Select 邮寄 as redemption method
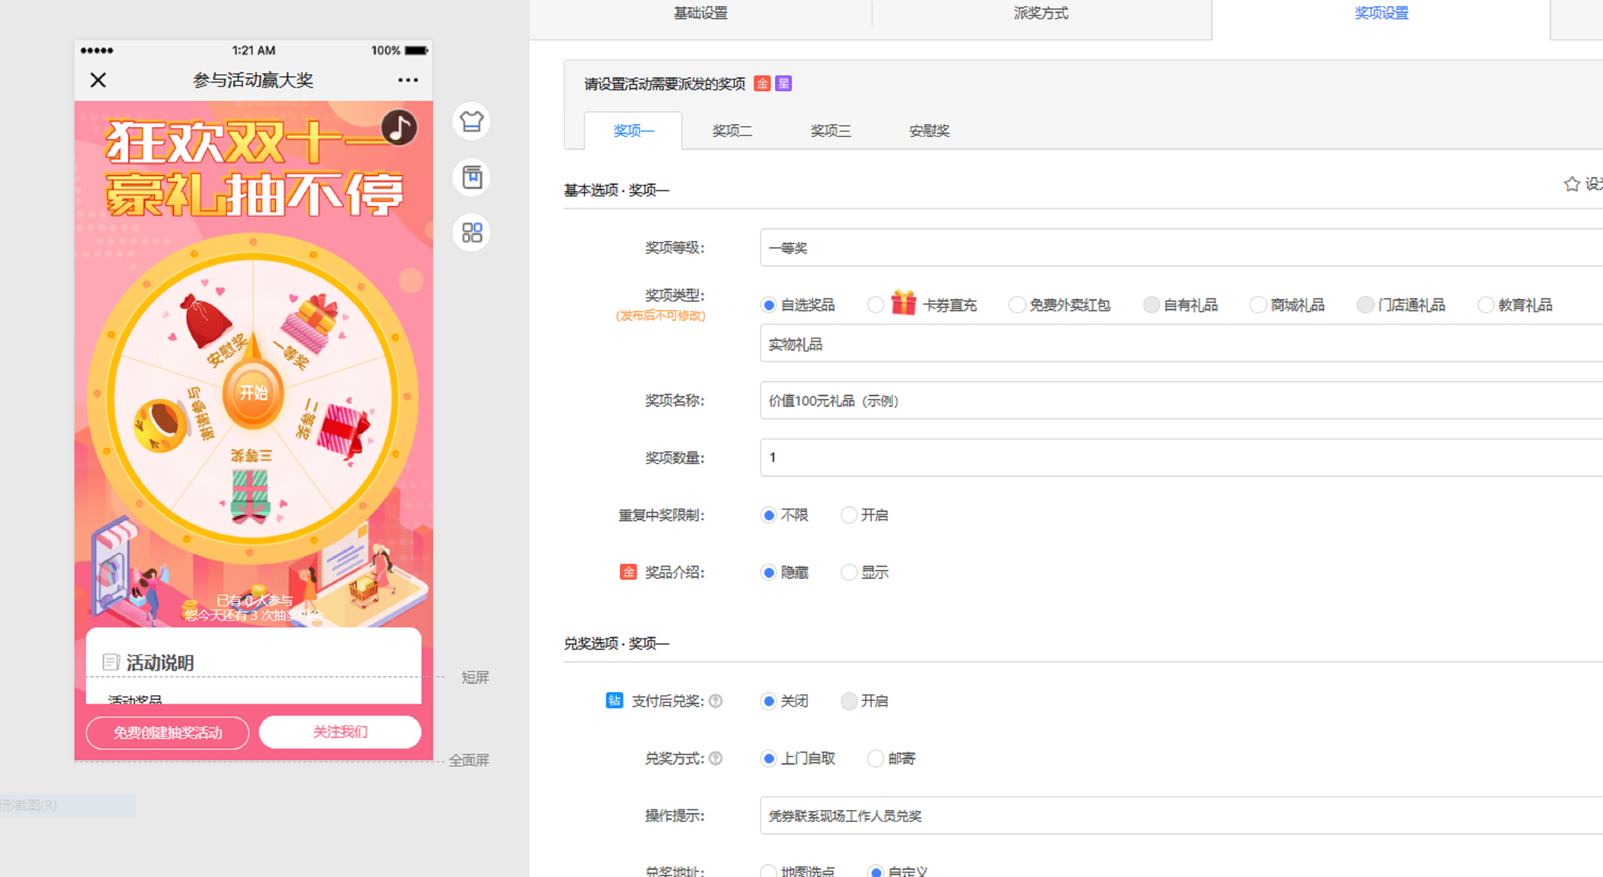1603x877 pixels. 875,758
